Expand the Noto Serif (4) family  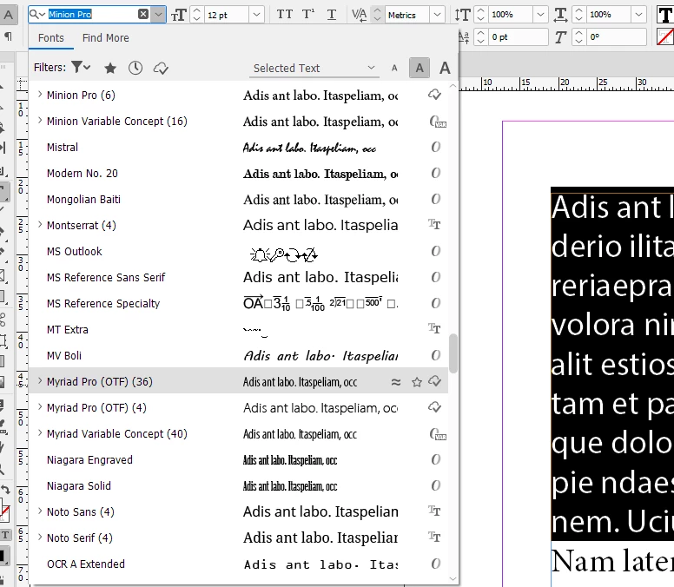coord(40,538)
